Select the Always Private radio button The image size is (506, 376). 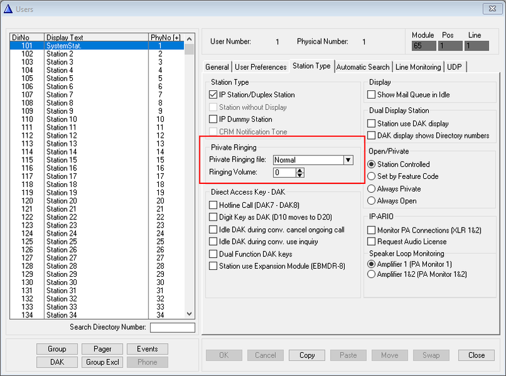[371, 188]
